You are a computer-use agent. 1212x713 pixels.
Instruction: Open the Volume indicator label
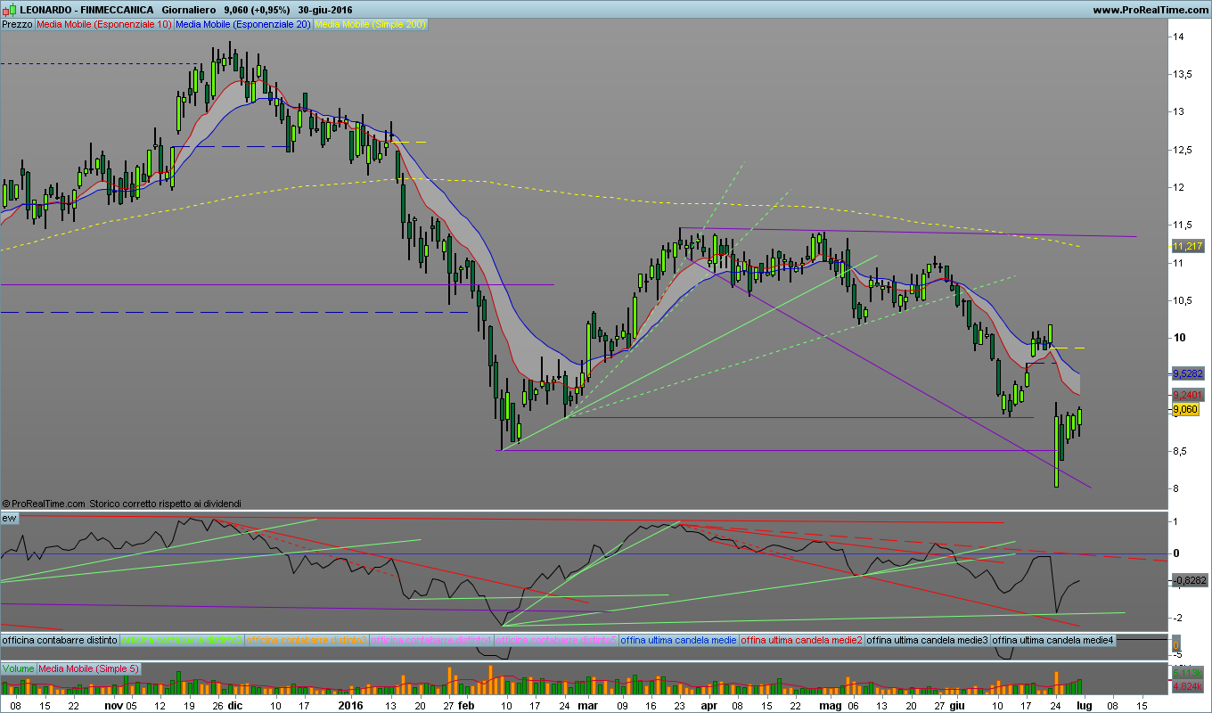[x=18, y=668]
